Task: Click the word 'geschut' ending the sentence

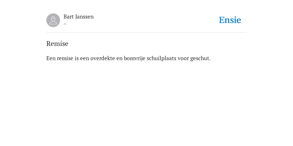Action: [200, 59]
